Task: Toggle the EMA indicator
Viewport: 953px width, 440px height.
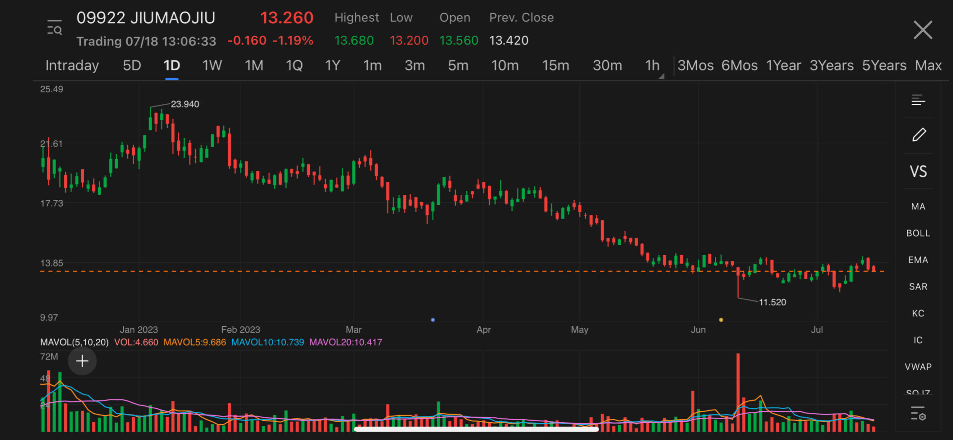Action: pos(918,260)
